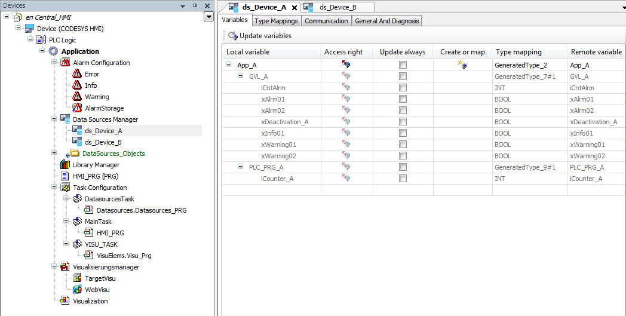Click the Create or map icon for App_A
Screen dimensions: 626x316
click(462, 65)
